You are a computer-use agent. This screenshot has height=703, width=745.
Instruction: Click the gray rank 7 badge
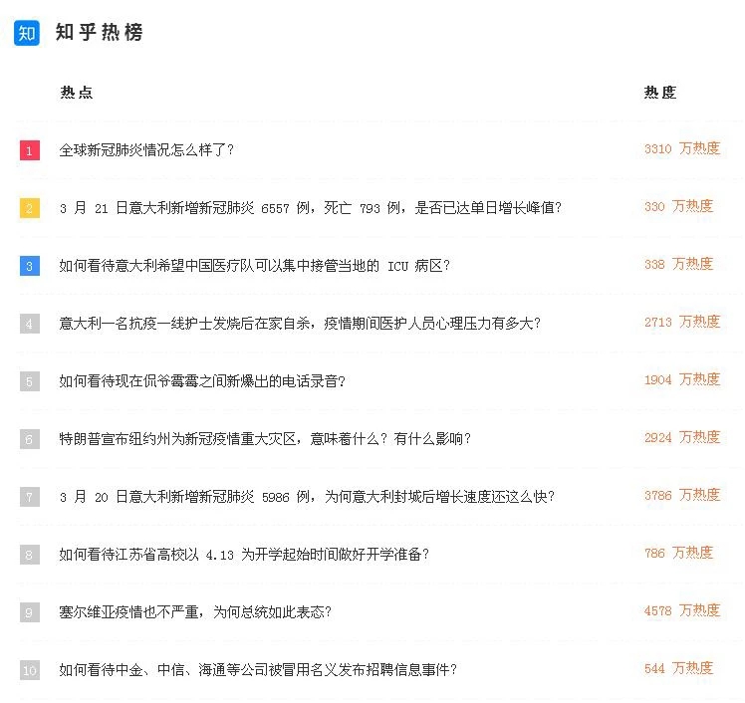tap(30, 497)
